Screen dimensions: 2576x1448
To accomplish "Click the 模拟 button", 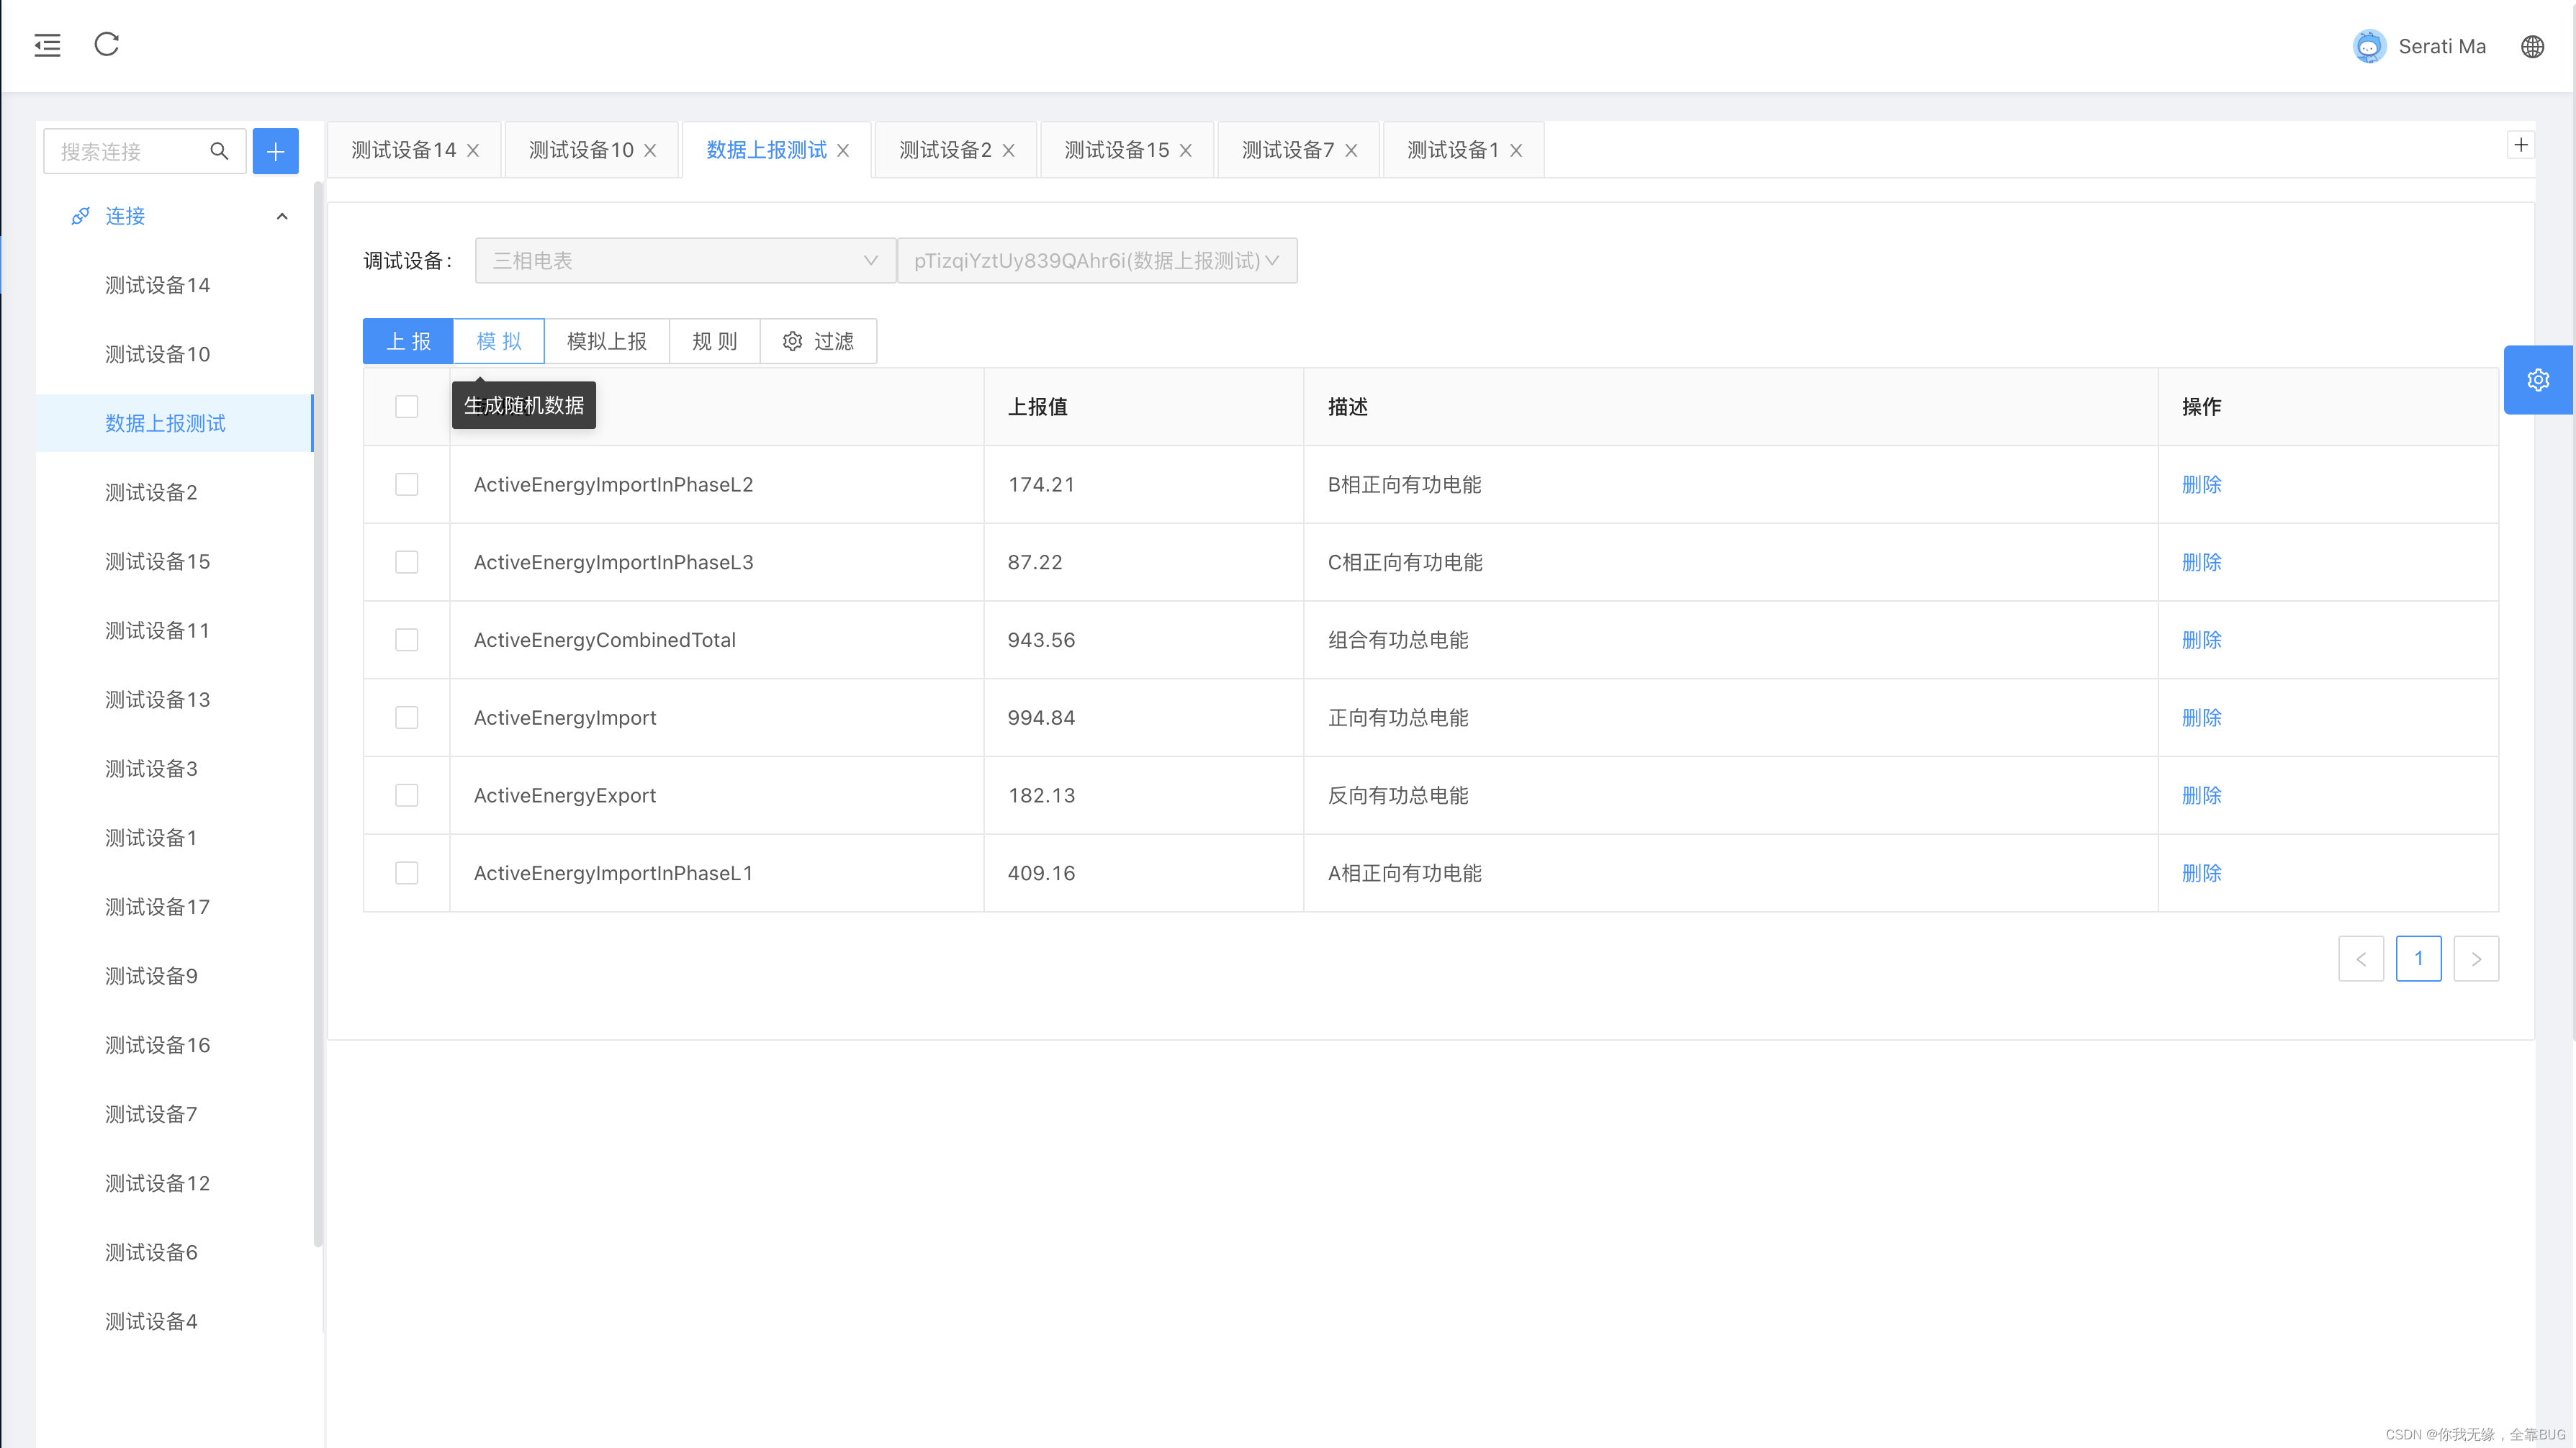I will pyautogui.click(x=499, y=342).
